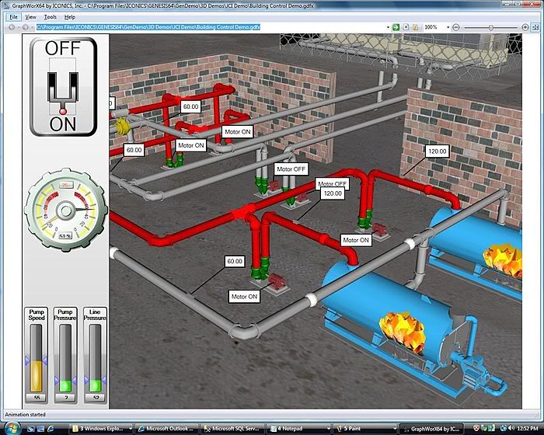Toggle the OFF/ON power switch
The height and width of the screenshot is (435, 544).
pyautogui.click(x=63, y=87)
